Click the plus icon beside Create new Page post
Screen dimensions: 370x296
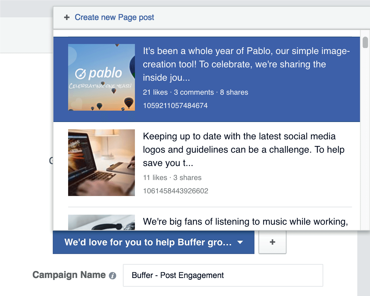[67, 18]
